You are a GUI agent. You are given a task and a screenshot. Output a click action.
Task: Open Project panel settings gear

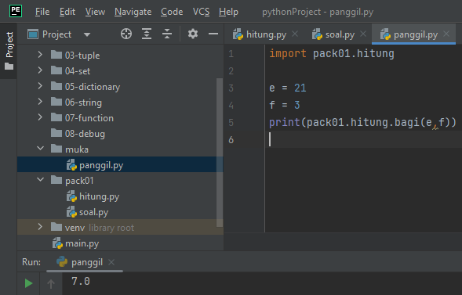click(193, 34)
